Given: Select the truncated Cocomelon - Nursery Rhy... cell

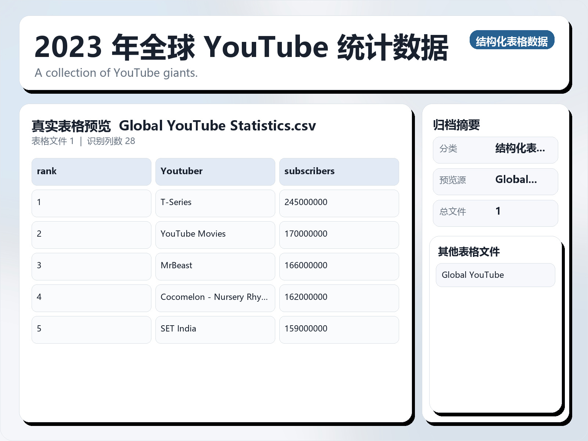Looking at the screenshot, I should 215,298.
